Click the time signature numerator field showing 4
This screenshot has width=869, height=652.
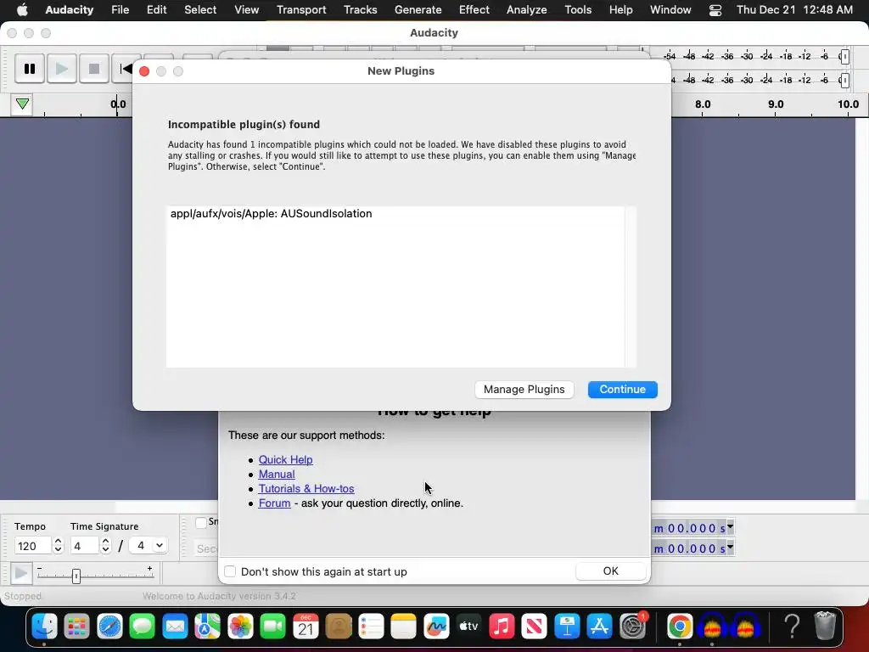pos(85,546)
